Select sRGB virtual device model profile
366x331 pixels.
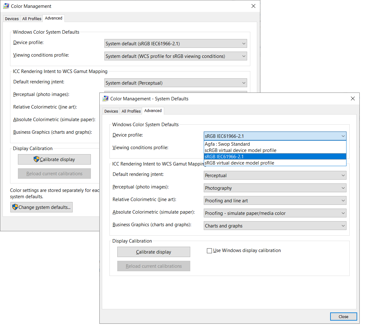(x=240, y=163)
